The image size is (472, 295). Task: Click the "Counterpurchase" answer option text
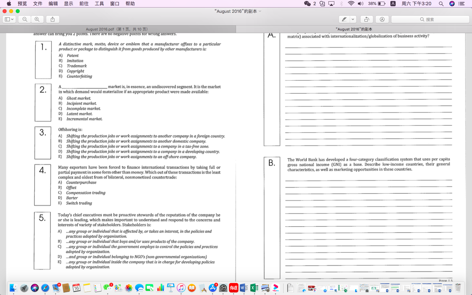(x=81, y=183)
